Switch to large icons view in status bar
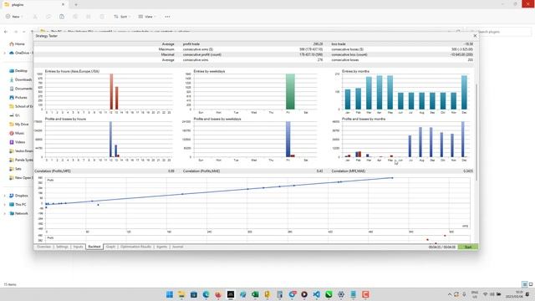The image size is (535, 301). [531, 284]
